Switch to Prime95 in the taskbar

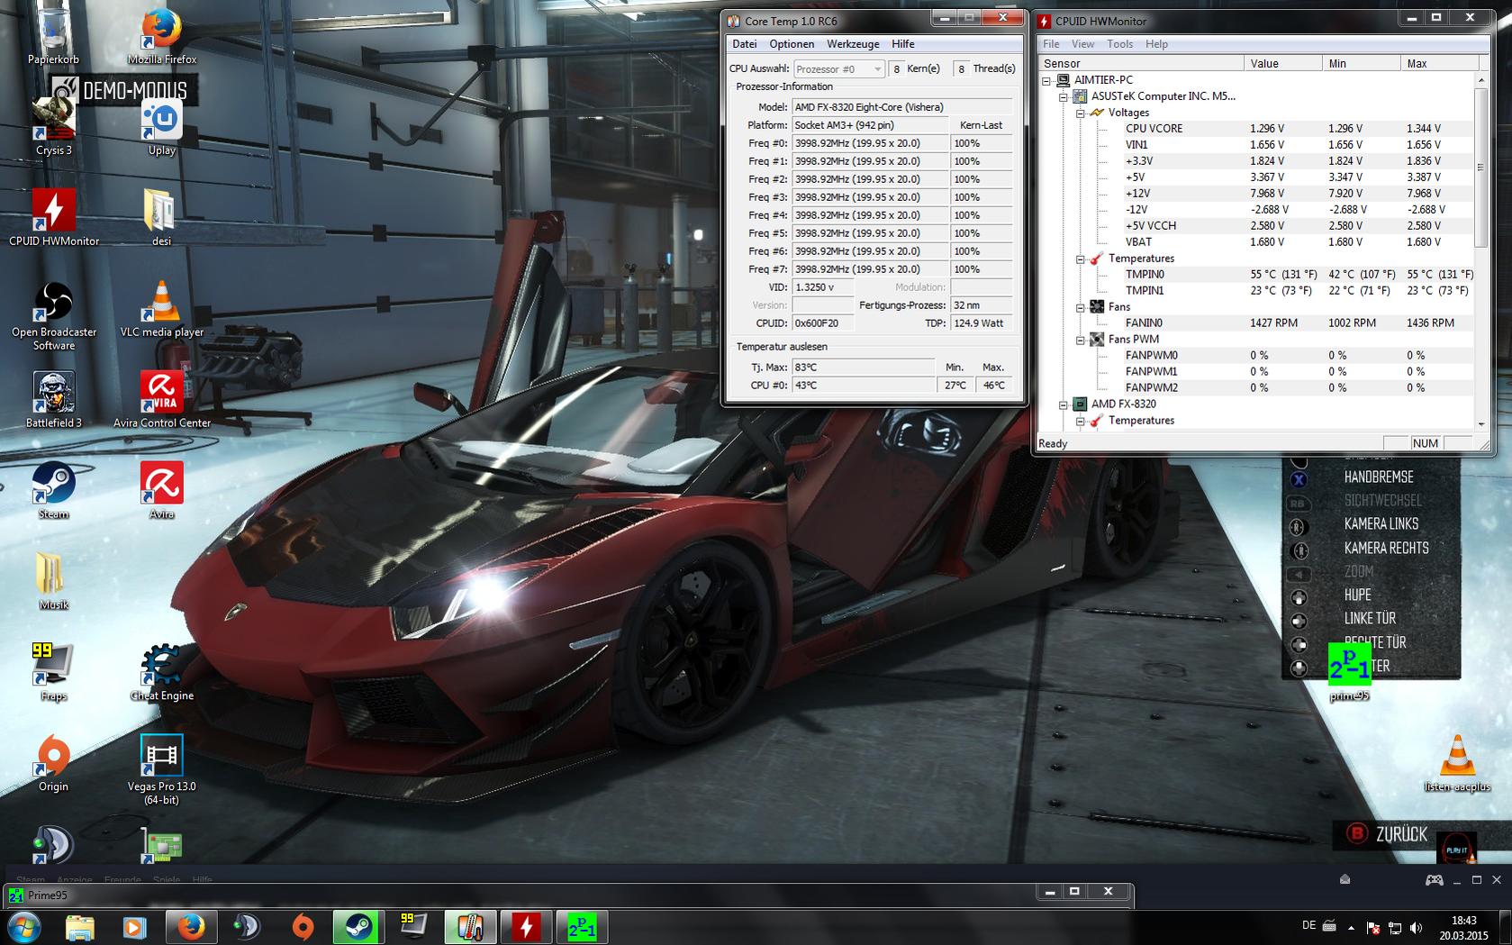[582, 927]
